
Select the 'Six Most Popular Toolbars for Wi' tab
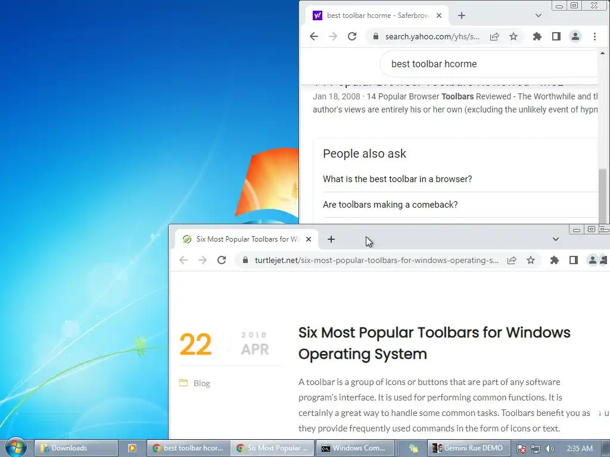tap(246, 239)
